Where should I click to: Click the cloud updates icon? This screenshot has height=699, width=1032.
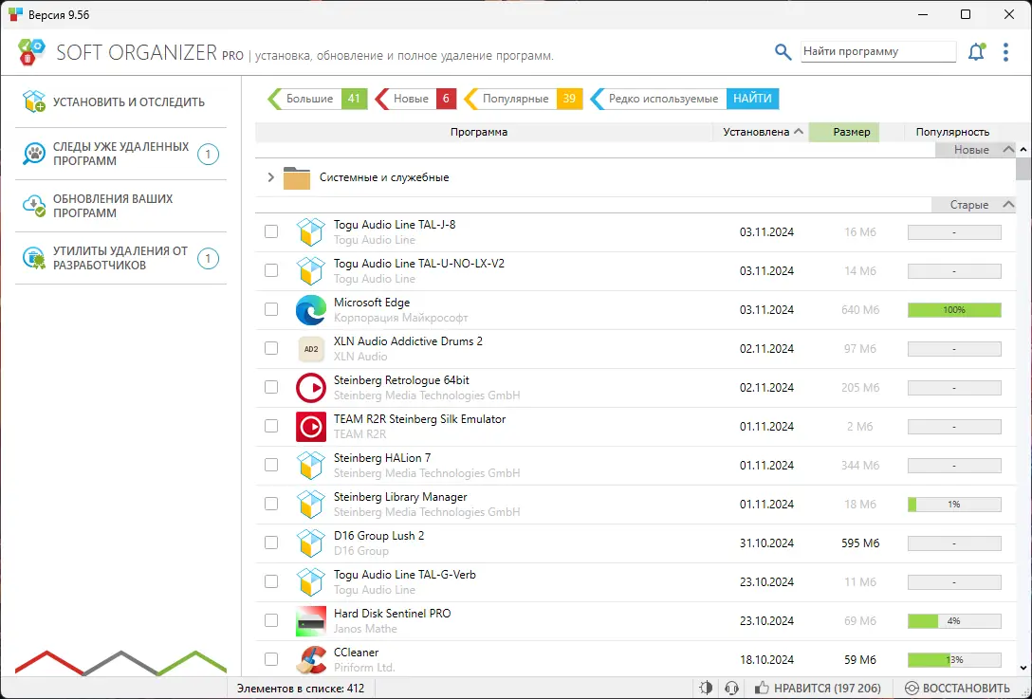click(x=33, y=206)
